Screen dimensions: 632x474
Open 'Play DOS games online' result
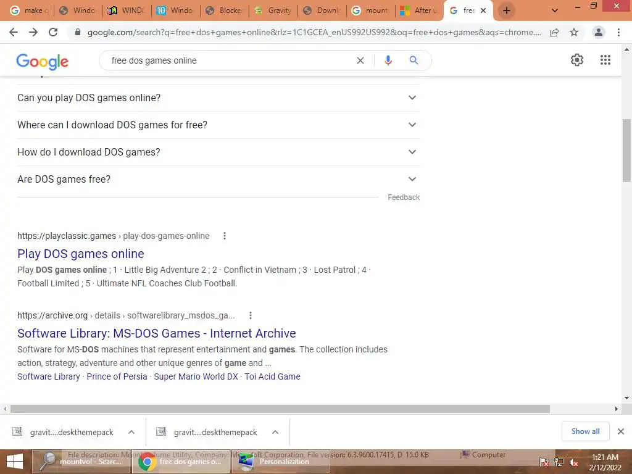point(81,254)
